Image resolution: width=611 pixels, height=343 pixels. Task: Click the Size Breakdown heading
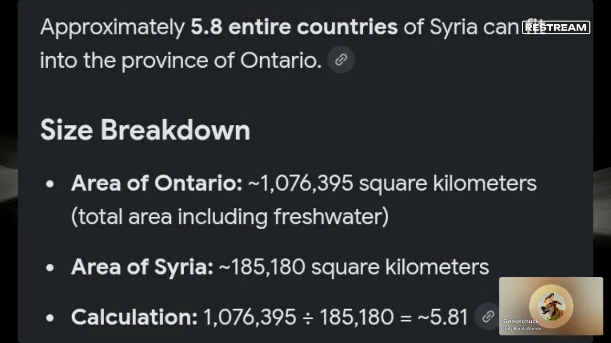[145, 130]
